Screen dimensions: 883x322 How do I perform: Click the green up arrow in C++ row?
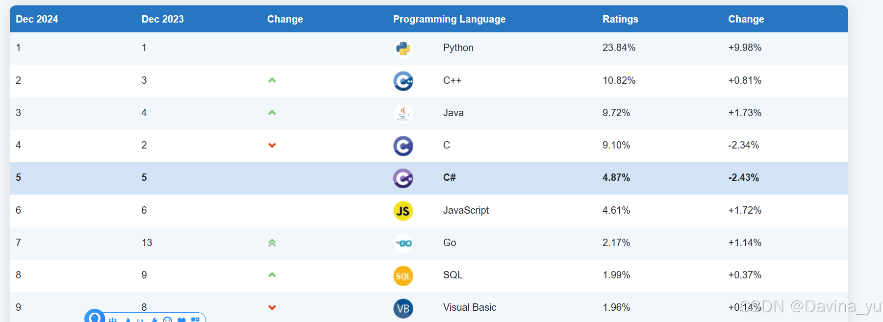[272, 80]
